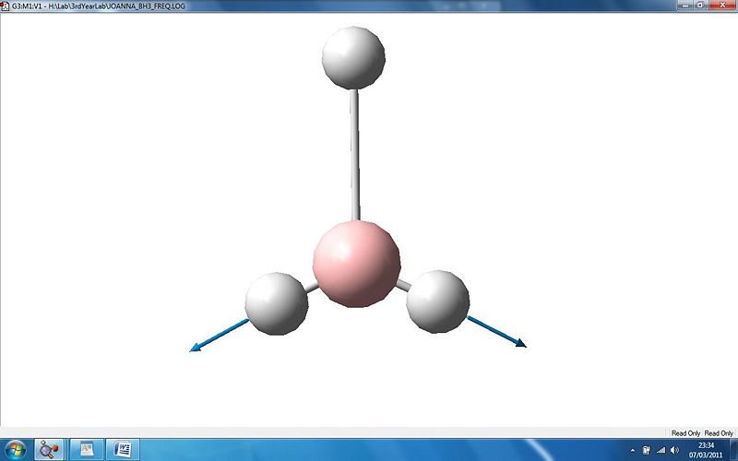Open the GaussView taskbar icon

49,450
